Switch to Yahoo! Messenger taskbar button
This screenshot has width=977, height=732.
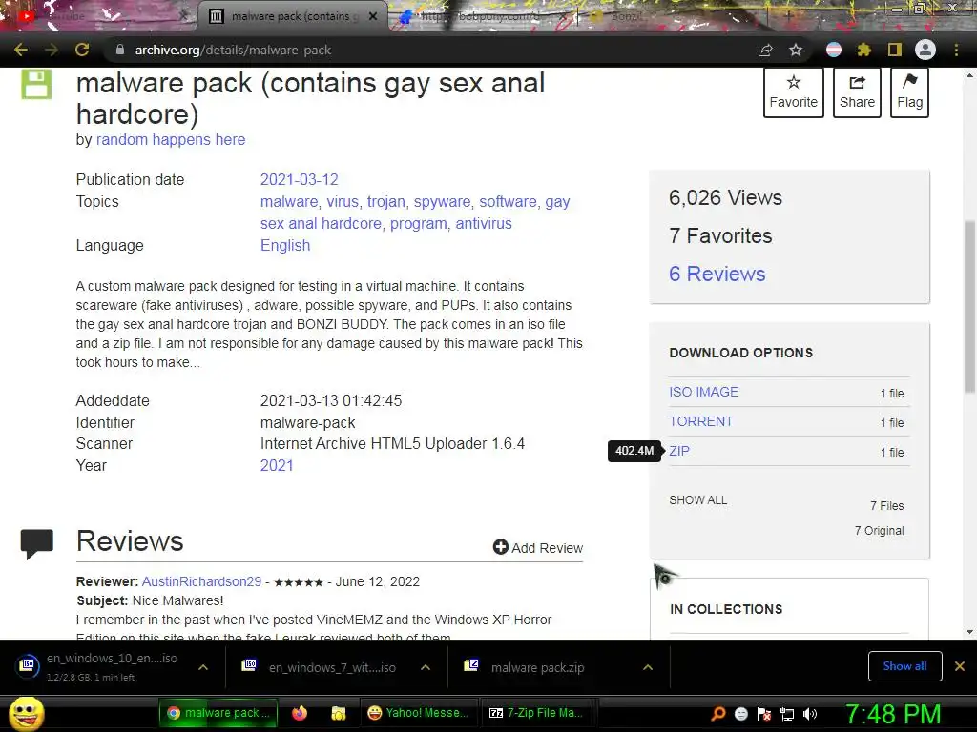418,713
